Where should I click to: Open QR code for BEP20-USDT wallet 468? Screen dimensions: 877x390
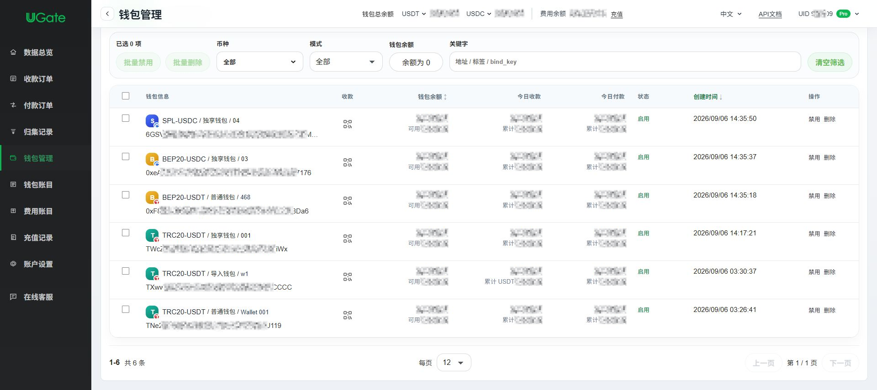click(x=348, y=201)
